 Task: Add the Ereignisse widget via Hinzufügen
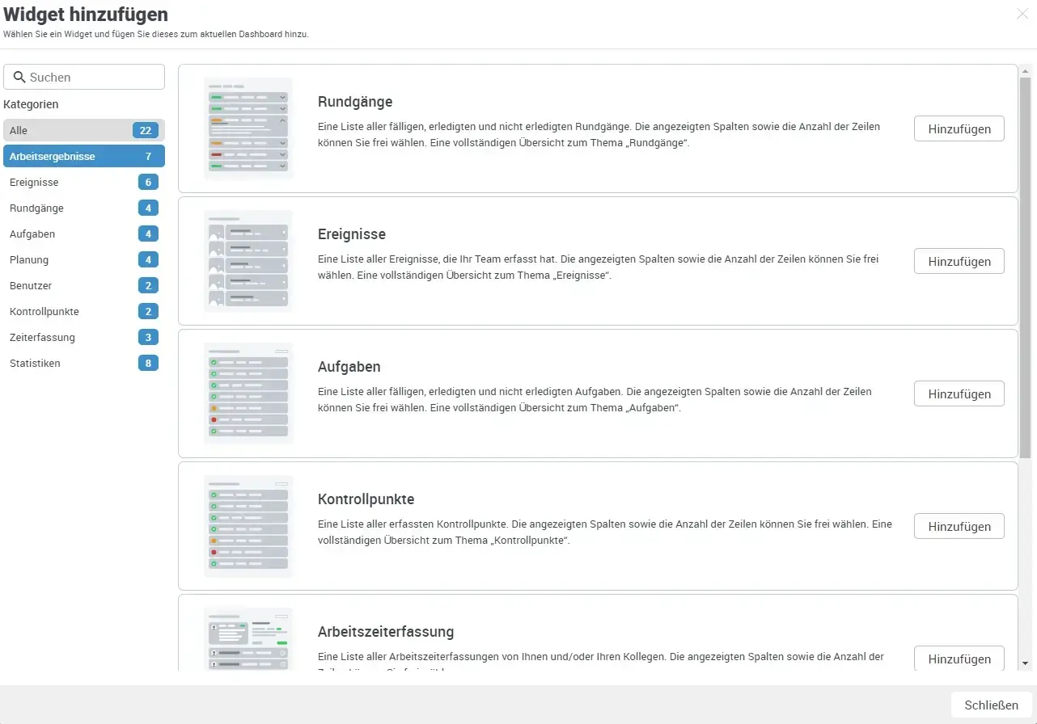coord(959,261)
